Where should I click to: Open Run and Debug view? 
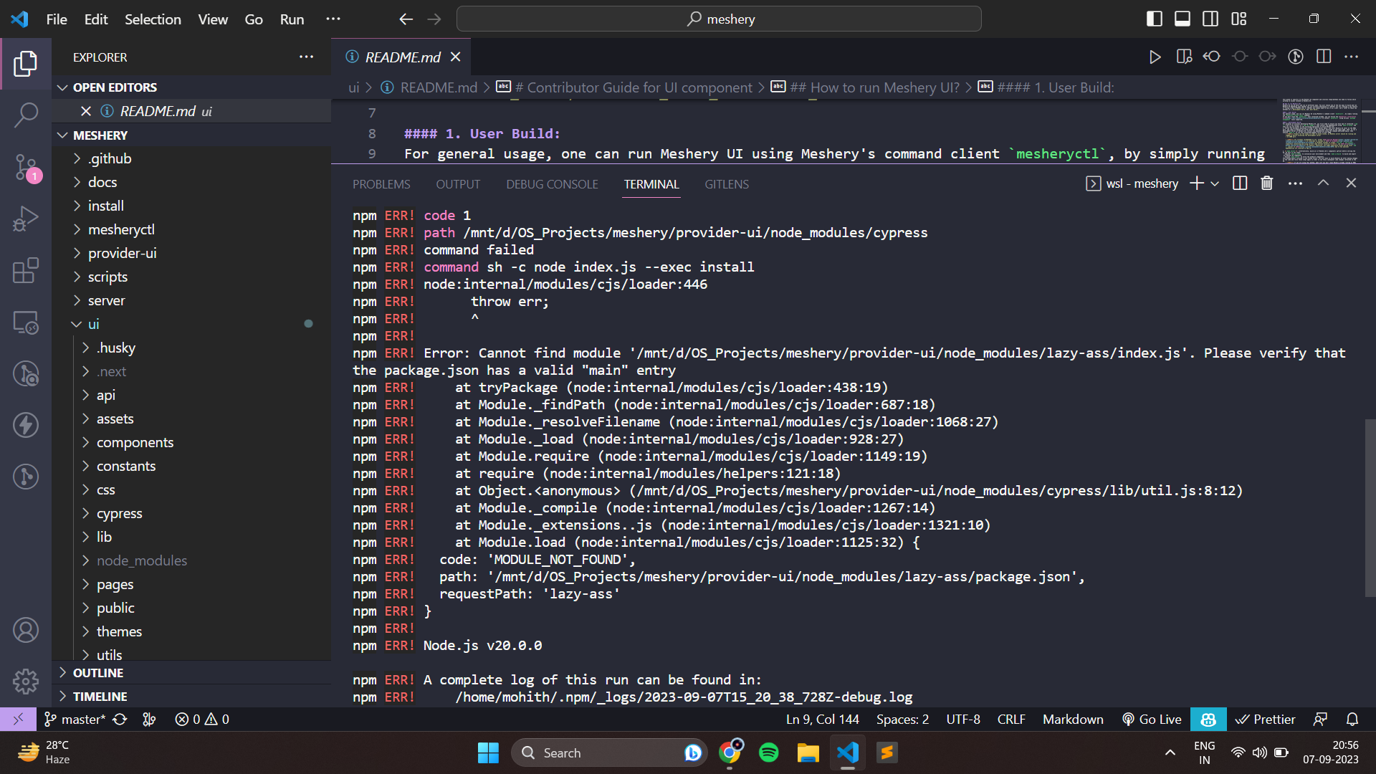coord(26,219)
